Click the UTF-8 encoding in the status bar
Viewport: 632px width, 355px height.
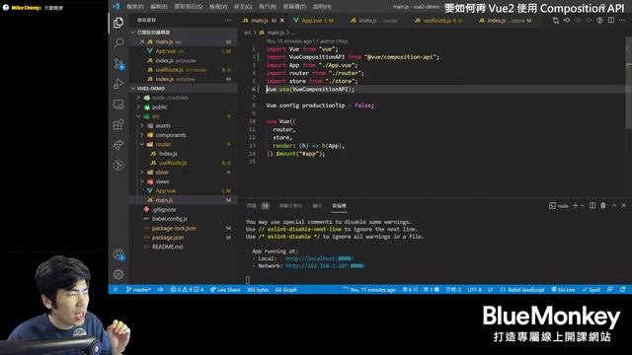474,290
